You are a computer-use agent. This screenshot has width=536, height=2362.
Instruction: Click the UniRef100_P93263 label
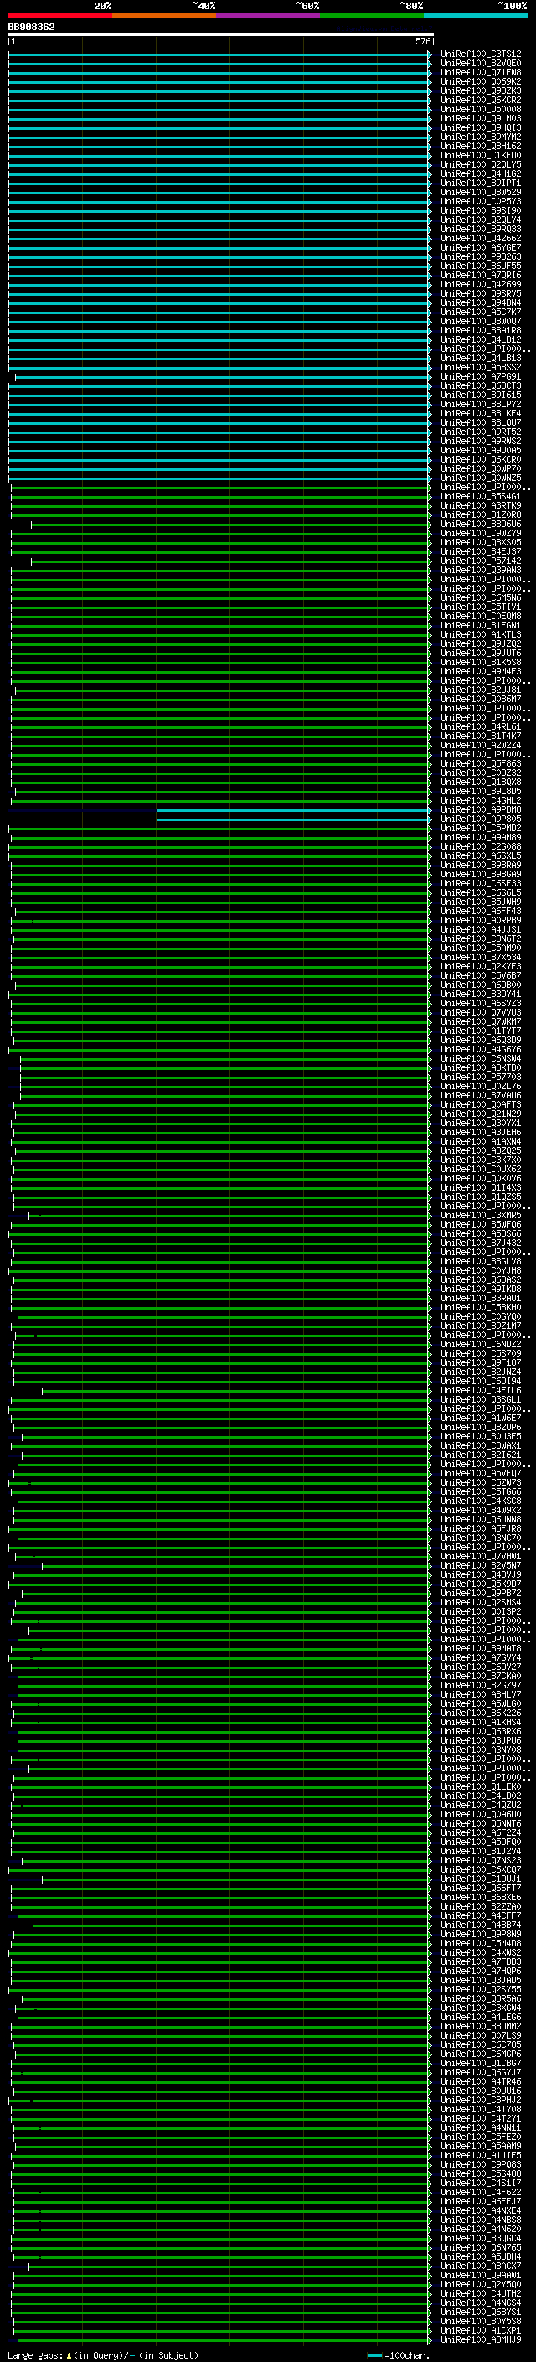[x=480, y=256]
